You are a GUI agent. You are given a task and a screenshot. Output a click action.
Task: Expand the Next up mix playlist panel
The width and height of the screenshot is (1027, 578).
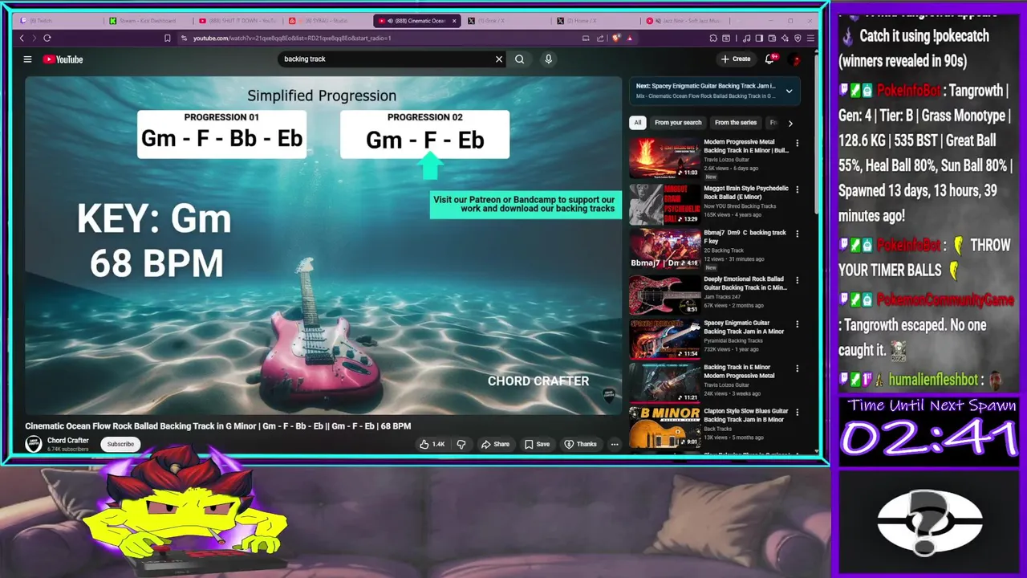pos(789,91)
